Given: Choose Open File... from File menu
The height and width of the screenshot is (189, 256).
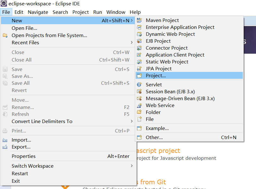Looking at the screenshot, I should coord(68,28).
